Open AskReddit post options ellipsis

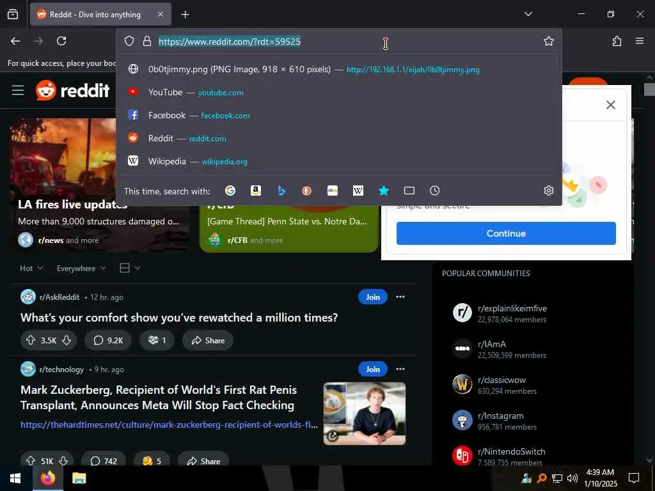pyautogui.click(x=400, y=297)
